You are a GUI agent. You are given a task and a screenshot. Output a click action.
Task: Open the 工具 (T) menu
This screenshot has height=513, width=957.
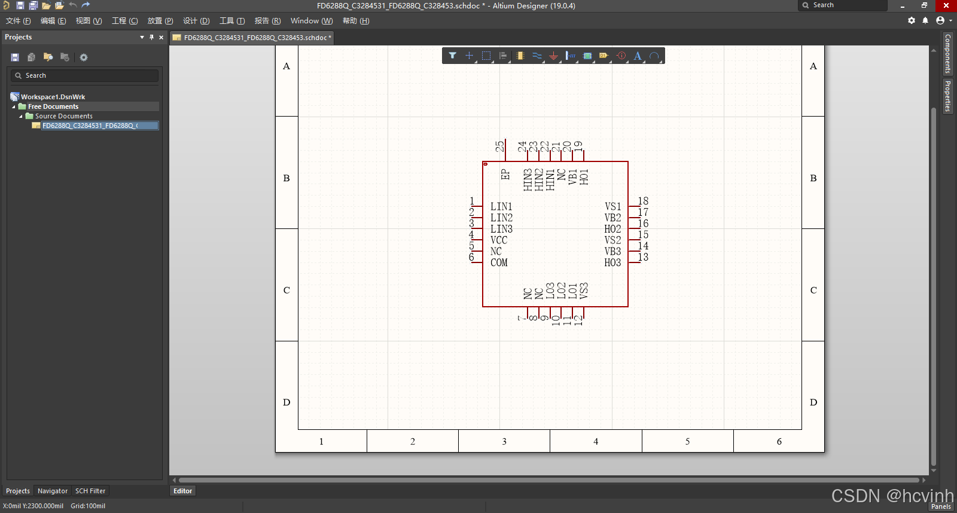[x=232, y=21]
